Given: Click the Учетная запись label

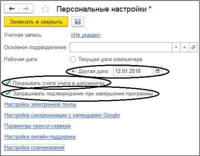Looking at the screenshot, I should point(23,35).
